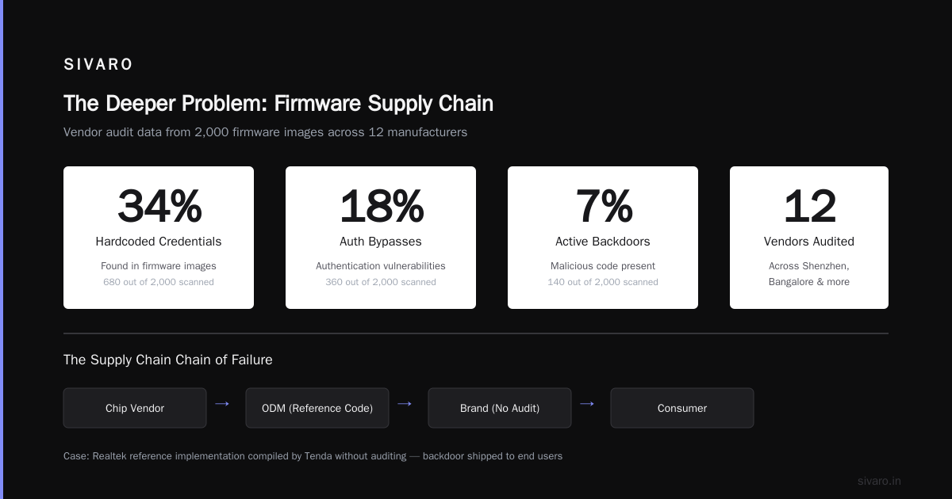The width and height of the screenshot is (952, 499).
Task: Select the SIVARO logo text
Action: pyautogui.click(x=98, y=65)
